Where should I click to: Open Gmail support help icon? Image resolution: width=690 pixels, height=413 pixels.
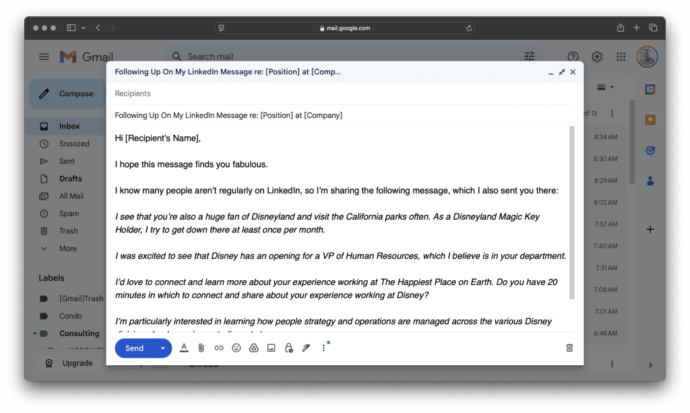573,57
